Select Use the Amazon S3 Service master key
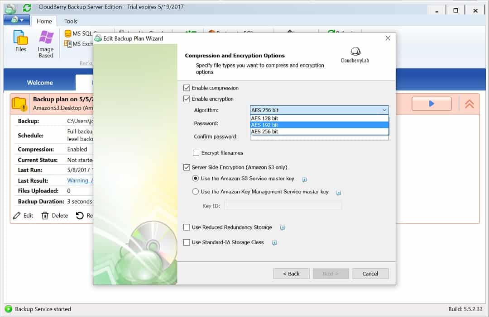The image size is (489, 317). tap(195, 179)
